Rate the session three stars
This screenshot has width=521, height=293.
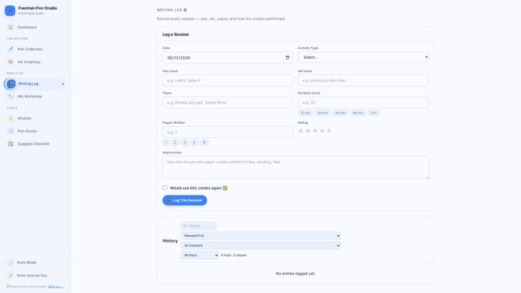pyautogui.click(x=315, y=130)
